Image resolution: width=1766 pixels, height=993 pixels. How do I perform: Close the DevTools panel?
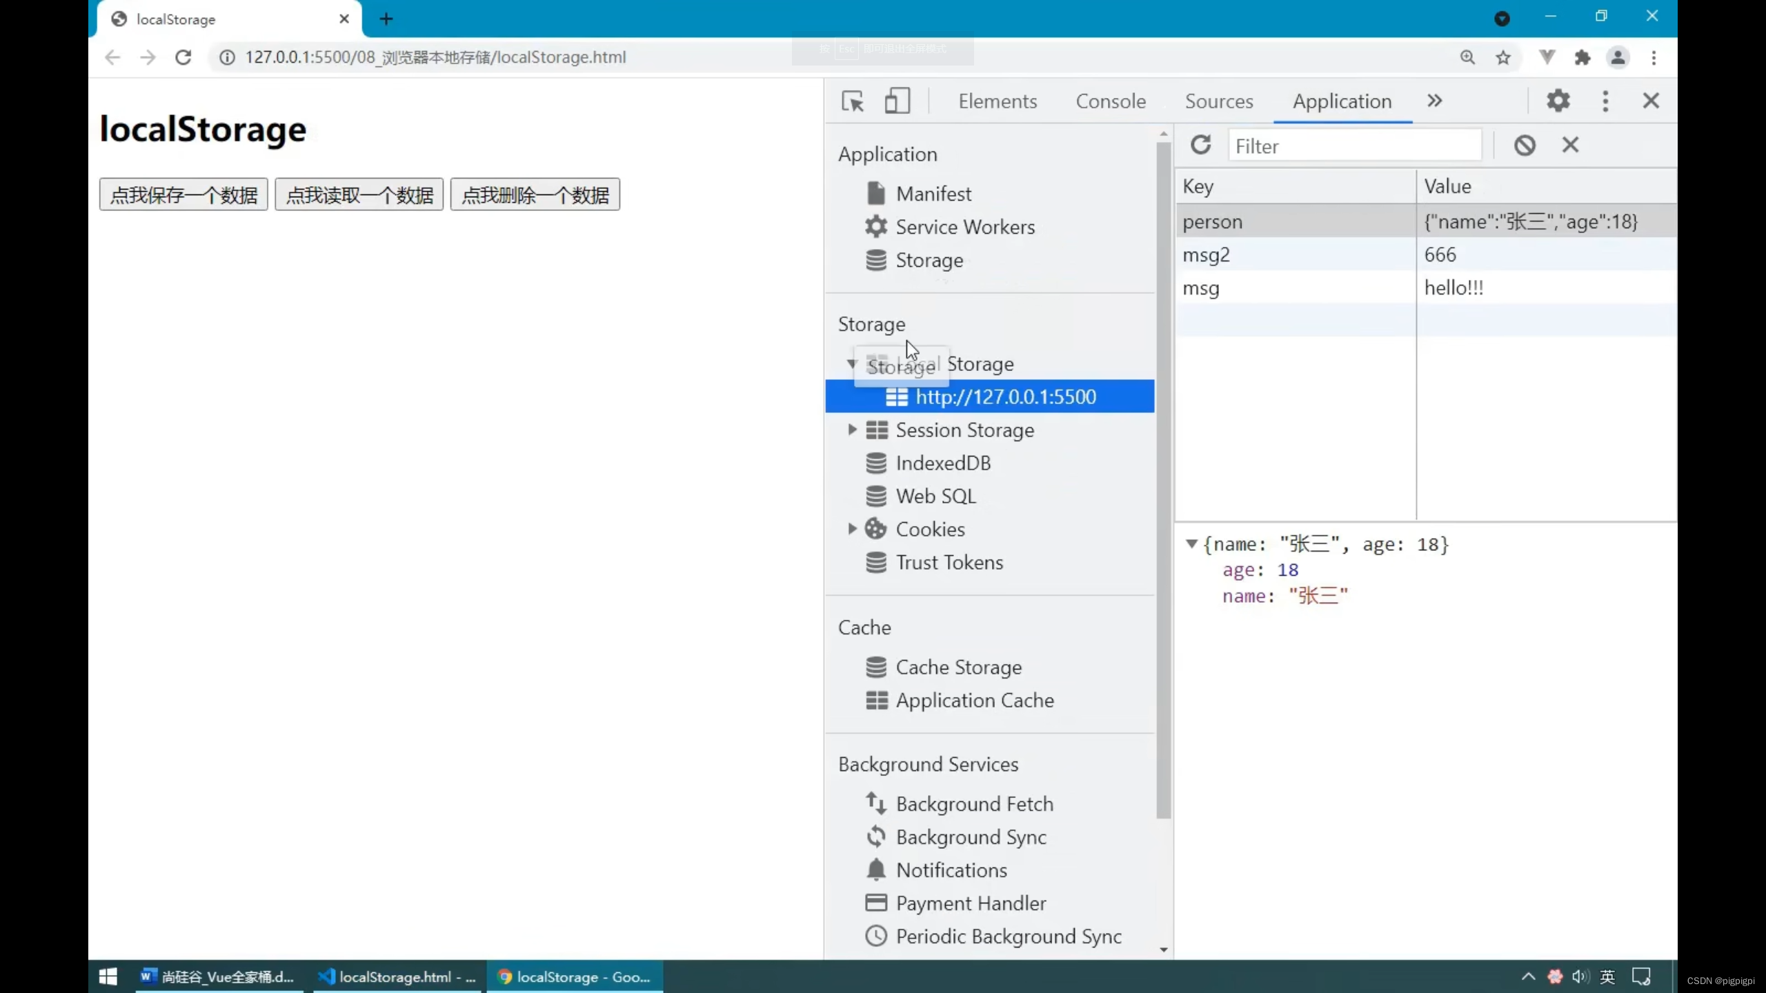(1651, 101)
